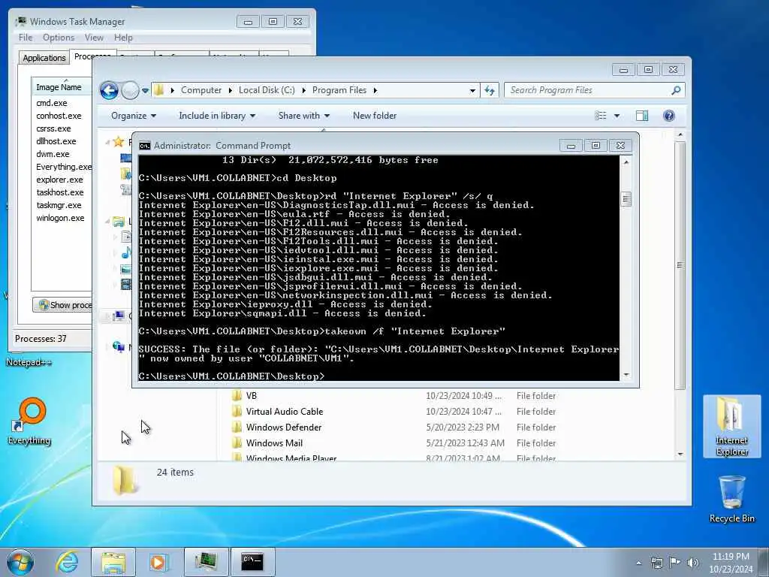Select taskmgr.exe in process list
This screenshot has height=577, width=769.
[59, 205]
